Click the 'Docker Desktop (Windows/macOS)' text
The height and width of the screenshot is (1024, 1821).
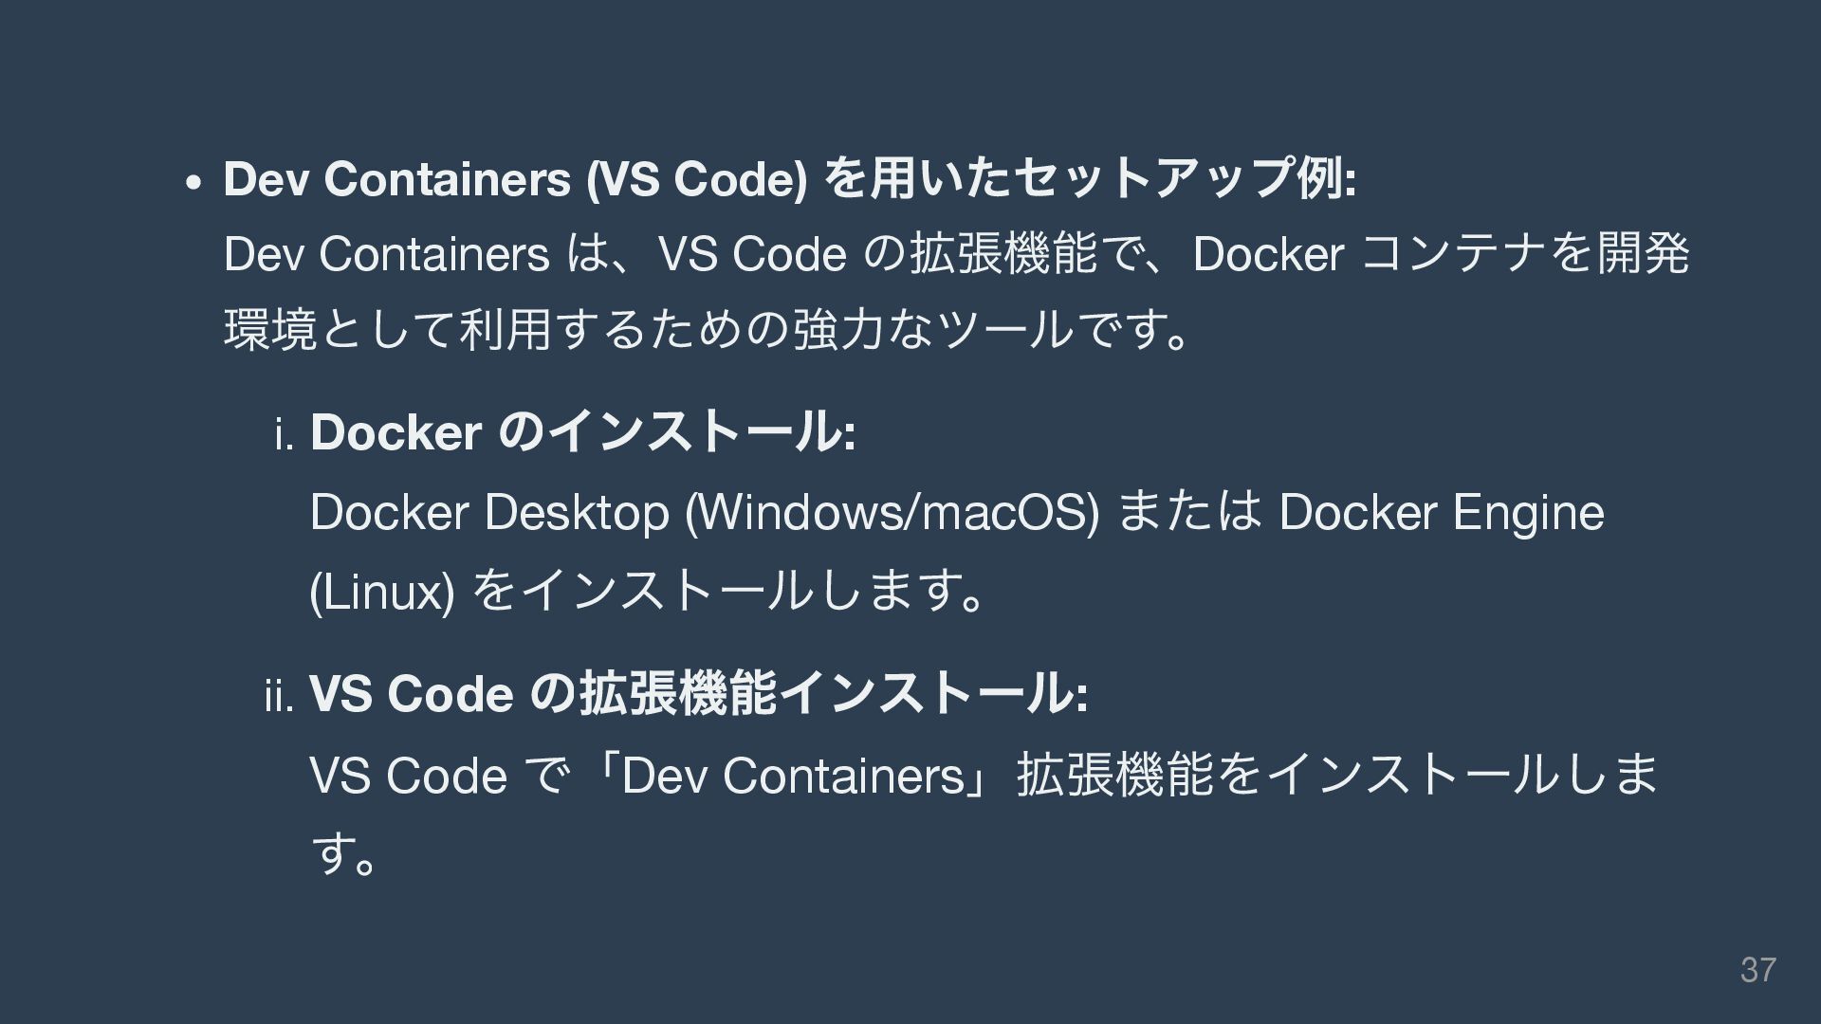coord(705,514)
